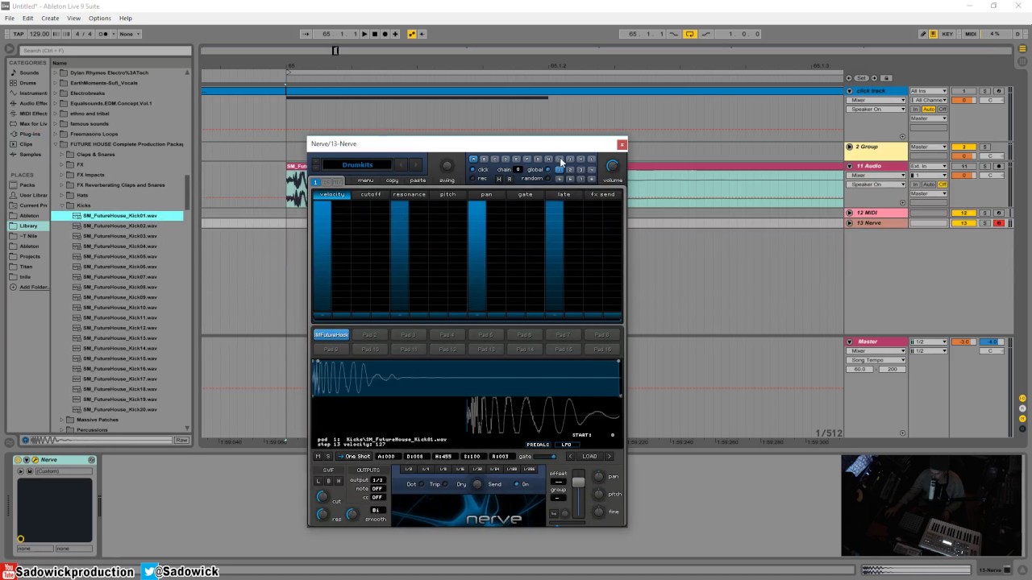
Task: Expand the Claps & Snares folder
Action: click(62, 155)
